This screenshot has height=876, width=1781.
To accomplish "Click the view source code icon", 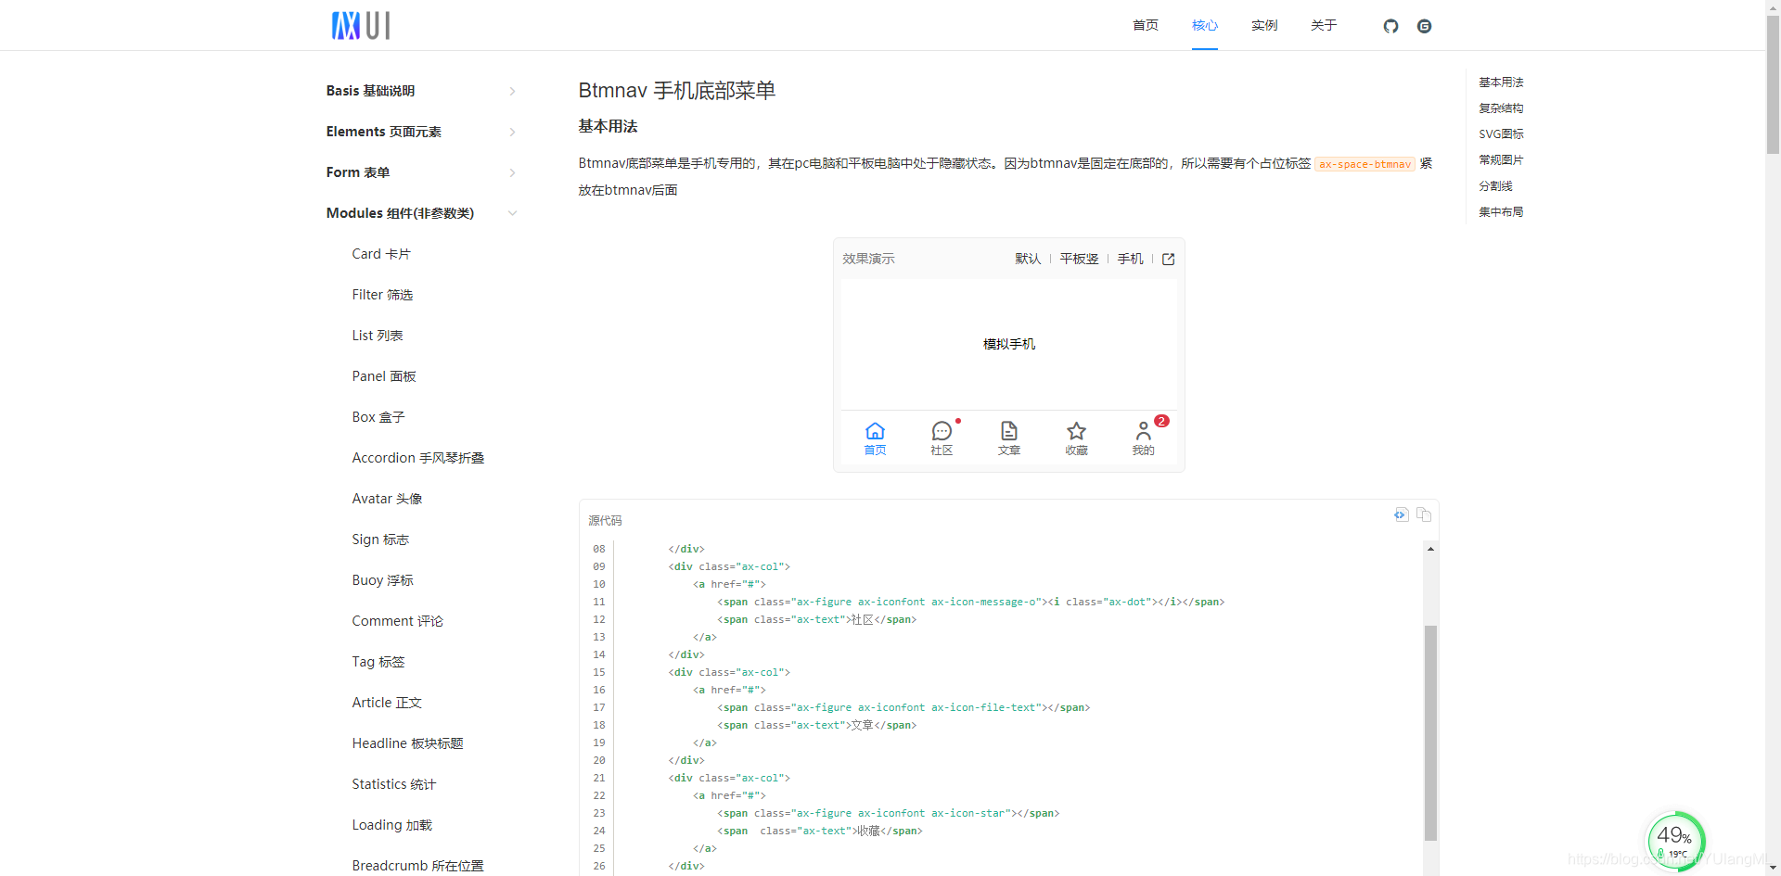I will tap(1401, 515).
